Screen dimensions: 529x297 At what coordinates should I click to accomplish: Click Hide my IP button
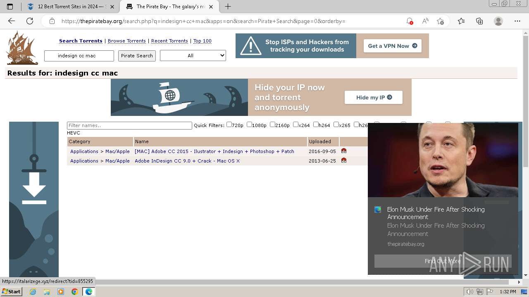point(374,97)
